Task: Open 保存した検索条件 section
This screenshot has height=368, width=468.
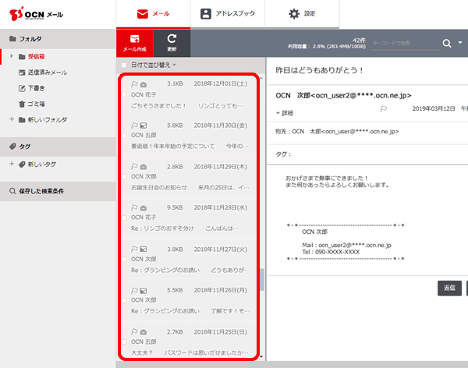Action: pyautogui.click(x=58, y=191)
